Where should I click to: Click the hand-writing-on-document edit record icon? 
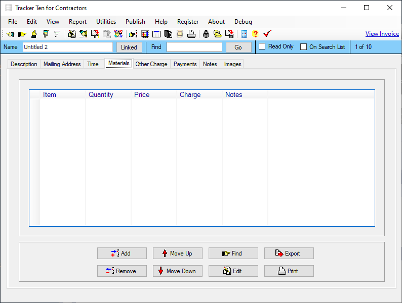(71, 34)
